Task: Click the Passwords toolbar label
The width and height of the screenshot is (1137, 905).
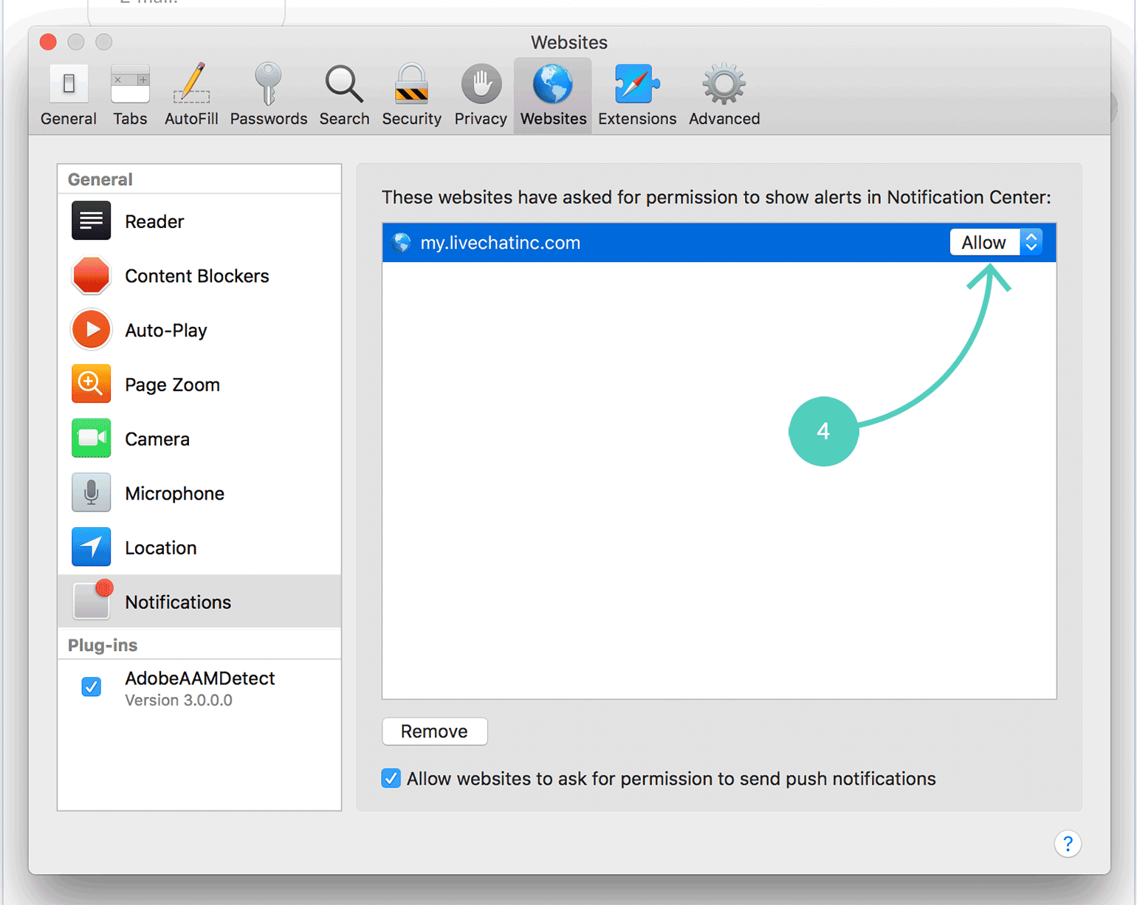Action: tap(269, 119)
